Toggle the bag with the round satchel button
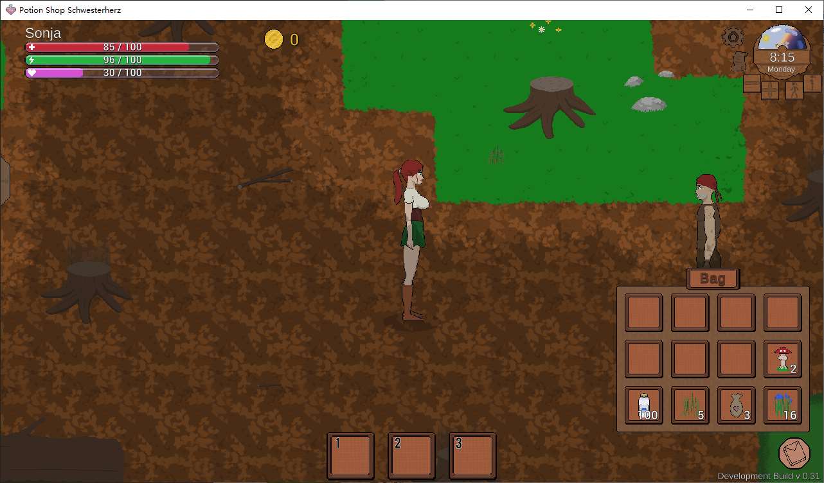Screen dimensions: 824x483 (794, 453)
